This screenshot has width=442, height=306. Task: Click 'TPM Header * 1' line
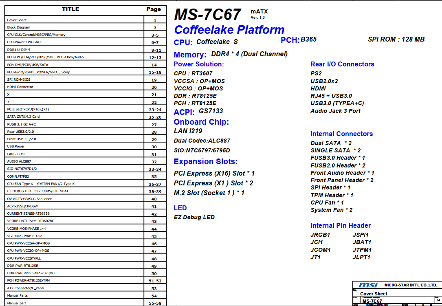(332, 195)
